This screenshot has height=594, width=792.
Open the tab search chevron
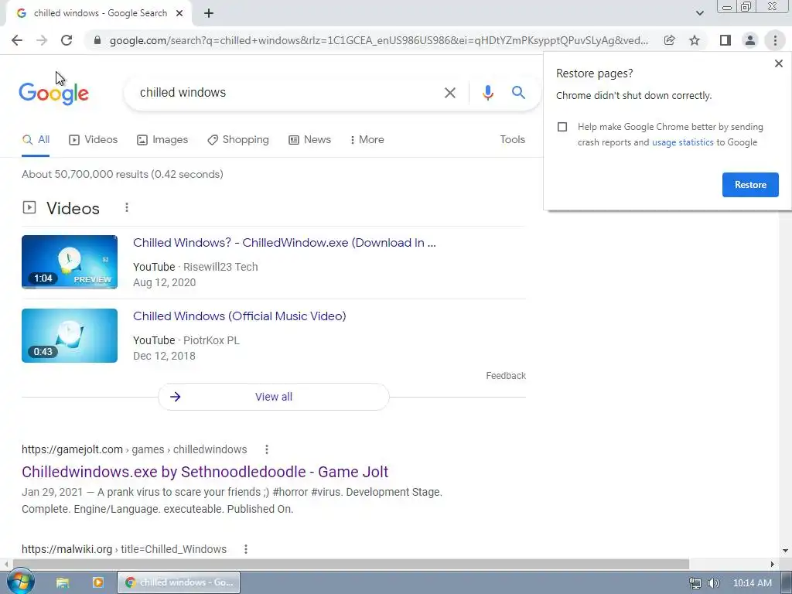[699, 13]
